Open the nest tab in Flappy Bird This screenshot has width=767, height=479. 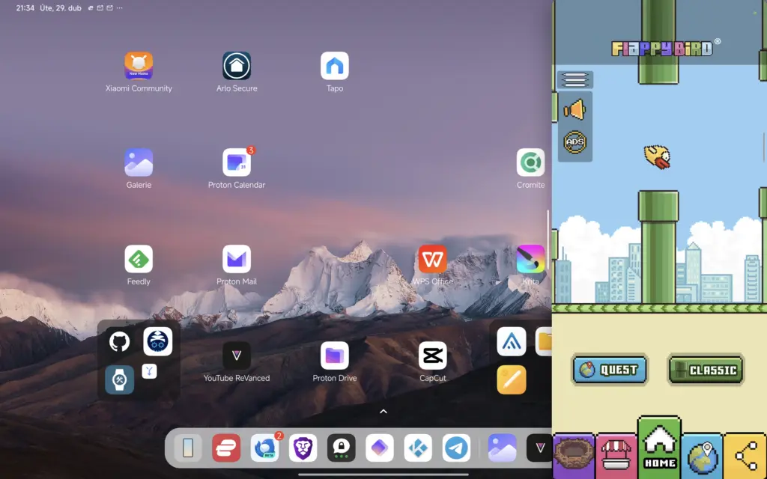(573, 455)
